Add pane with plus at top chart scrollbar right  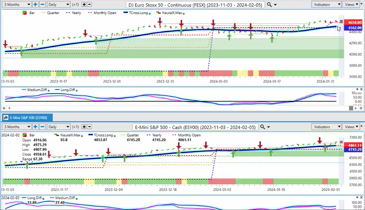[360, 108]
